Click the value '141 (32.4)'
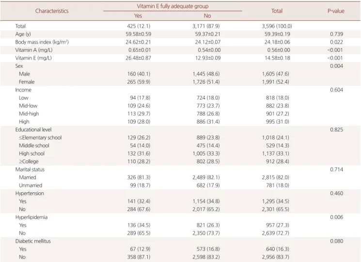This screenshot has width=361, height=262. coord(139,201)
